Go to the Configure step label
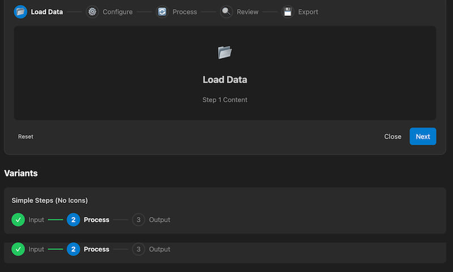This screenshot has height=272, width=453. (117, 12)
